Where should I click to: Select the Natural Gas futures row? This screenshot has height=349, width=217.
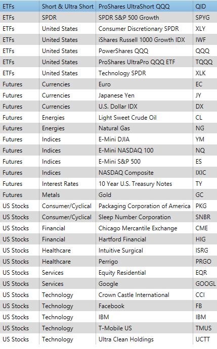pyautogui.click(x=108, y=128)
